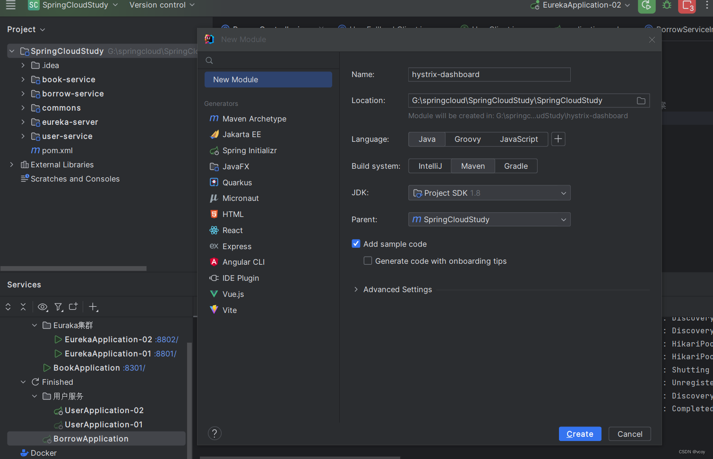Choose Groovy as the language
Viewport: 713px width, 459px height.
468,139
